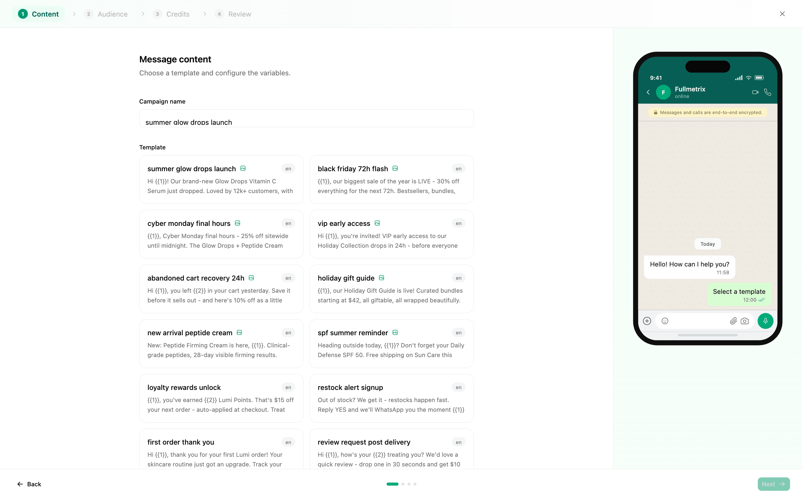Click image icon on new arrival peptide cream

point(239,332)
